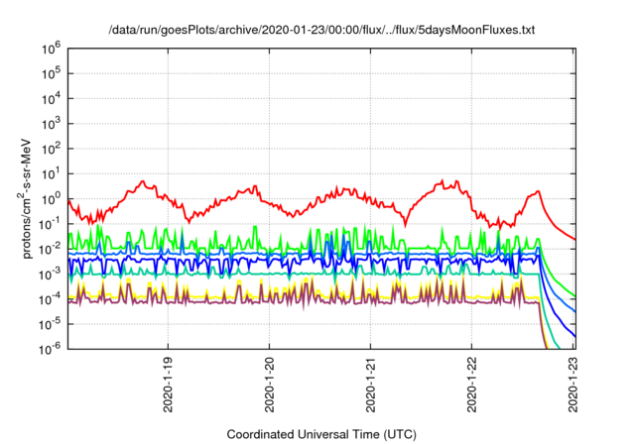Viewport: 635px width, 444px height.
Task: Click the plot title file path text
Action: [x=321, y=30]
